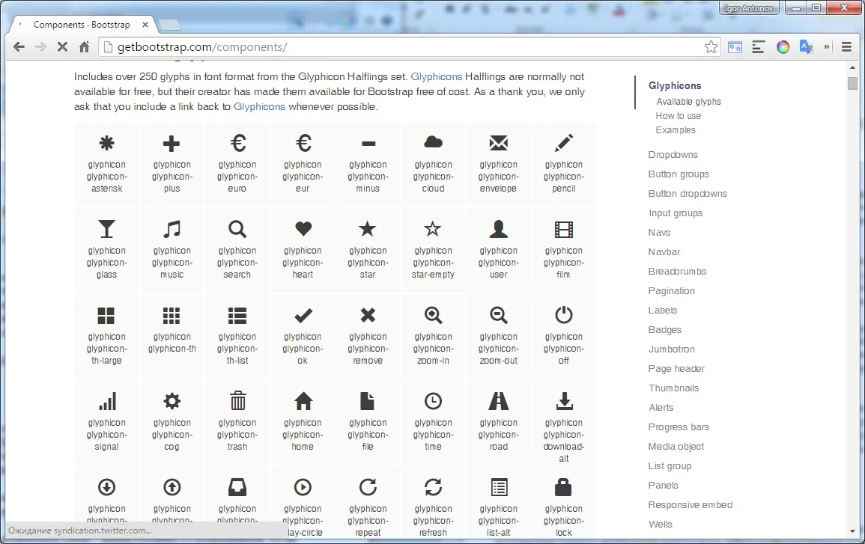Pick the power off glyphicon
Screen dimensions: 865x544
pyautogui.click(x=563, y=315)
